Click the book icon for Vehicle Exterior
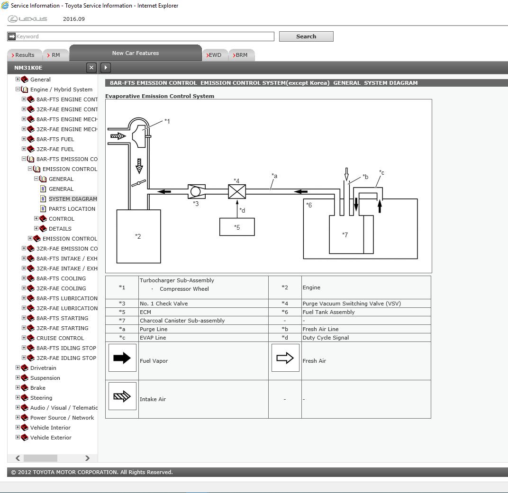The image size is (508, 493). point(25,437)
